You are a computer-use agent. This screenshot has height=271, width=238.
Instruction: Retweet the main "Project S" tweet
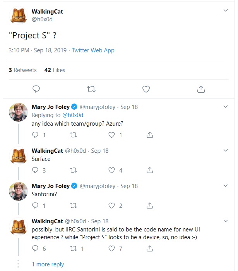tap(91, 89)
